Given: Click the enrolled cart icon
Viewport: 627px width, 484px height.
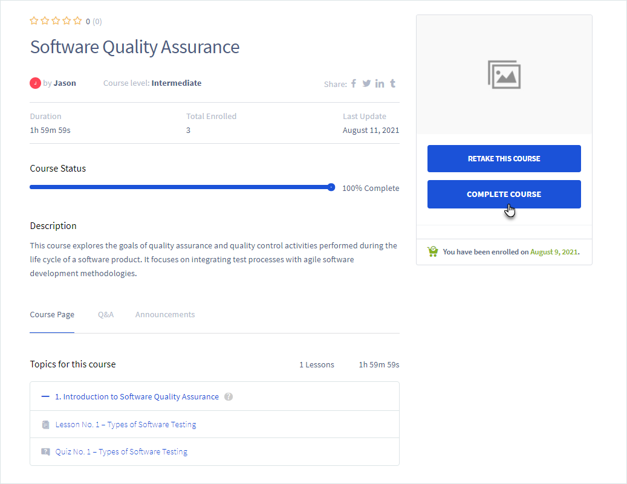Looking at the screenshot, I should coord(432,251).
